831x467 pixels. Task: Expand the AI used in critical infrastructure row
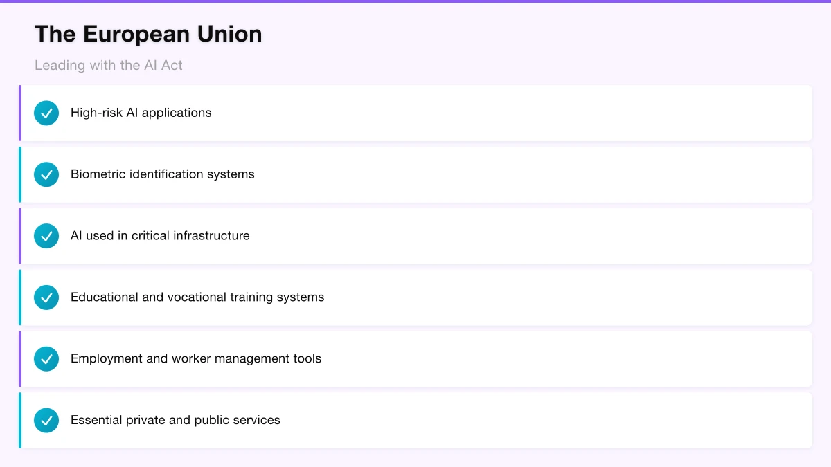tap(415, 236)
